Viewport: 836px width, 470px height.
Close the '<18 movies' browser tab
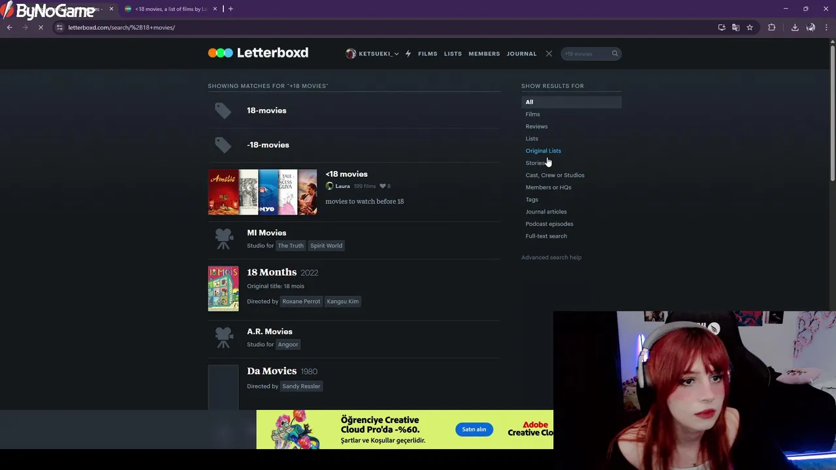point(215,9)
